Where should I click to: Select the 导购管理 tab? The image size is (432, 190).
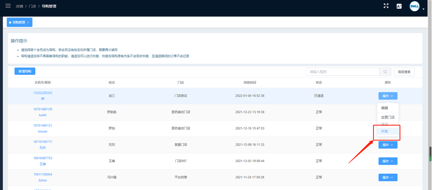pos(19,22)
